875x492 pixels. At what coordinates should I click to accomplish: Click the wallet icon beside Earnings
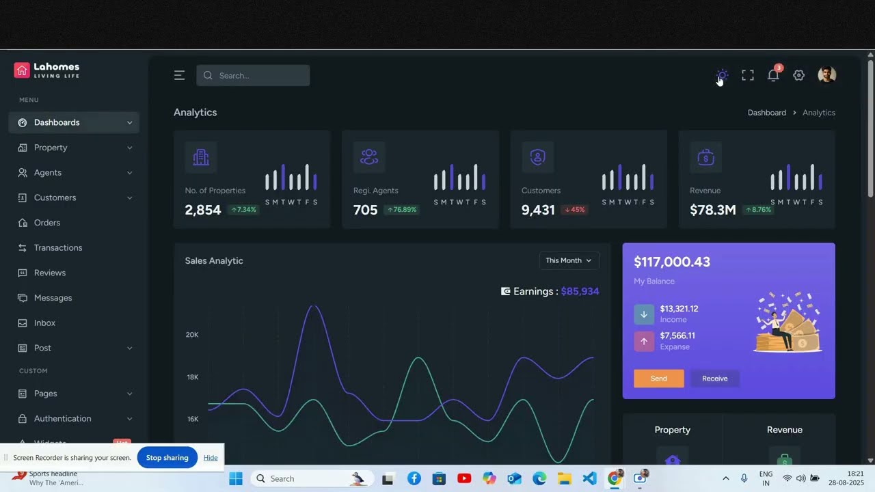(x=506, y=291)
